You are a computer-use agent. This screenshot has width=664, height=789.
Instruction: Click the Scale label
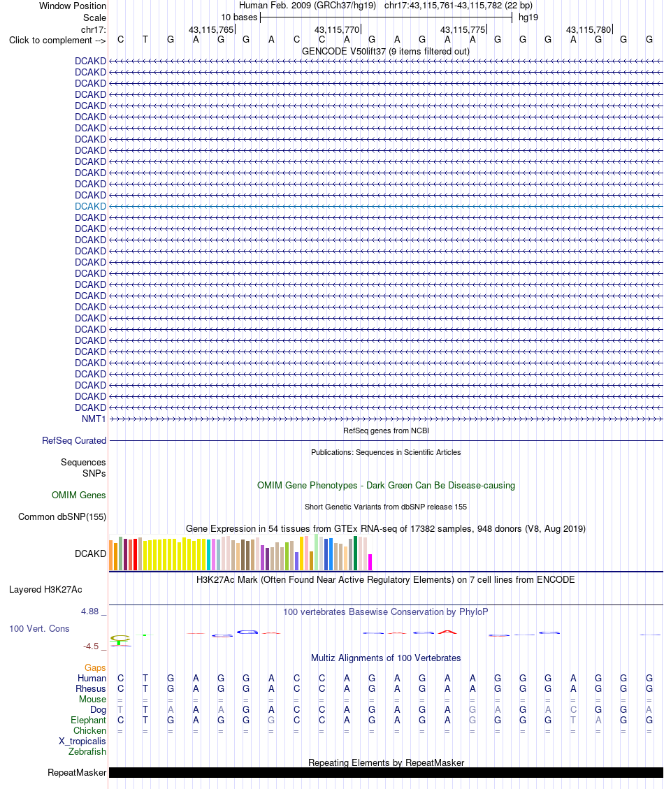tap(94, 17)
